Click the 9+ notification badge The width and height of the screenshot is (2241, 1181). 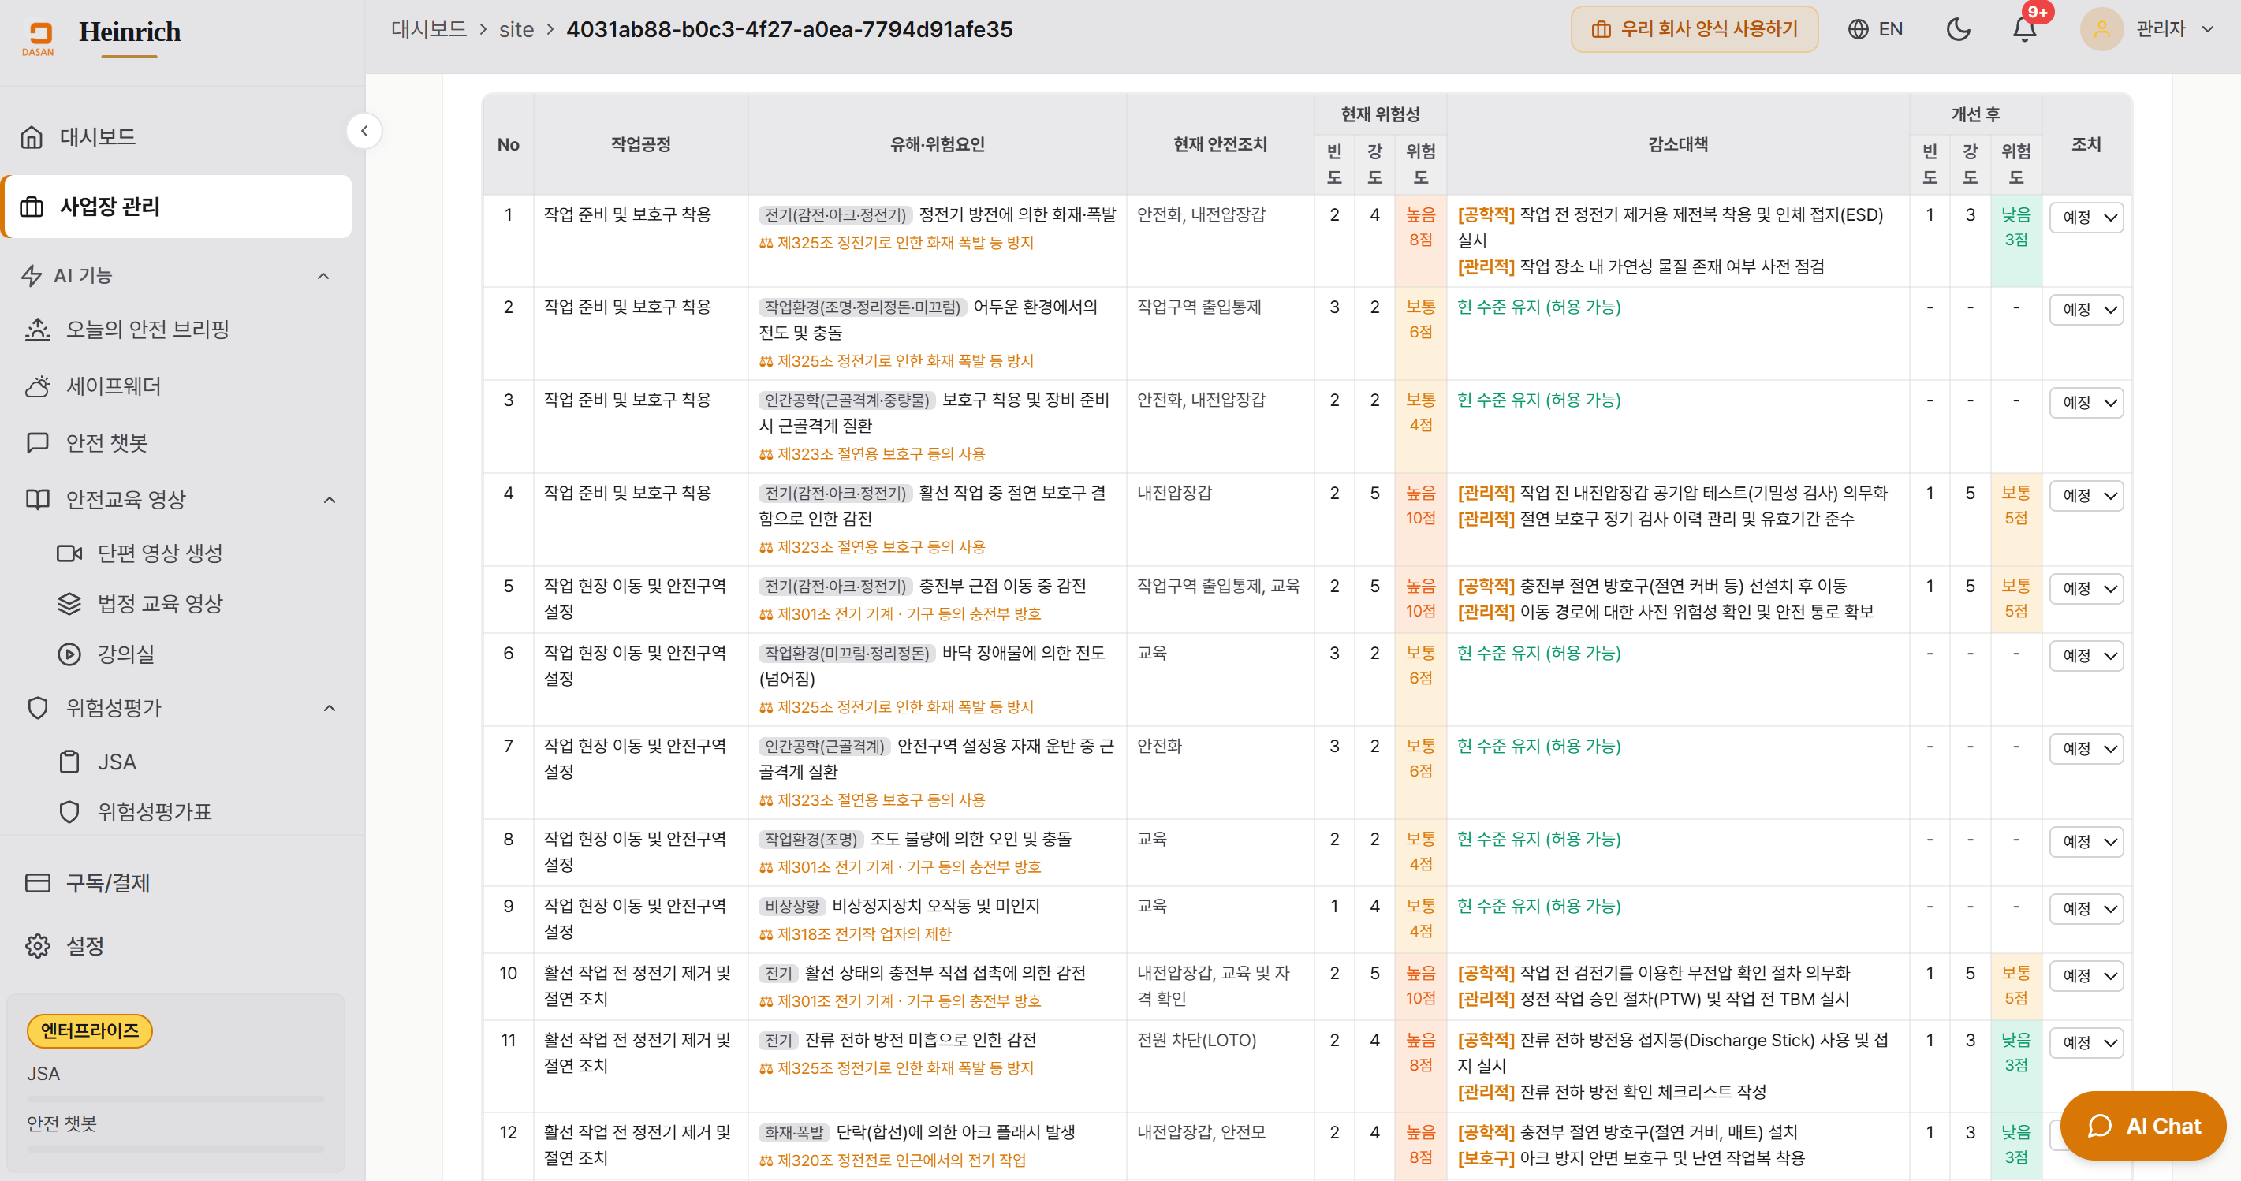2038,11
